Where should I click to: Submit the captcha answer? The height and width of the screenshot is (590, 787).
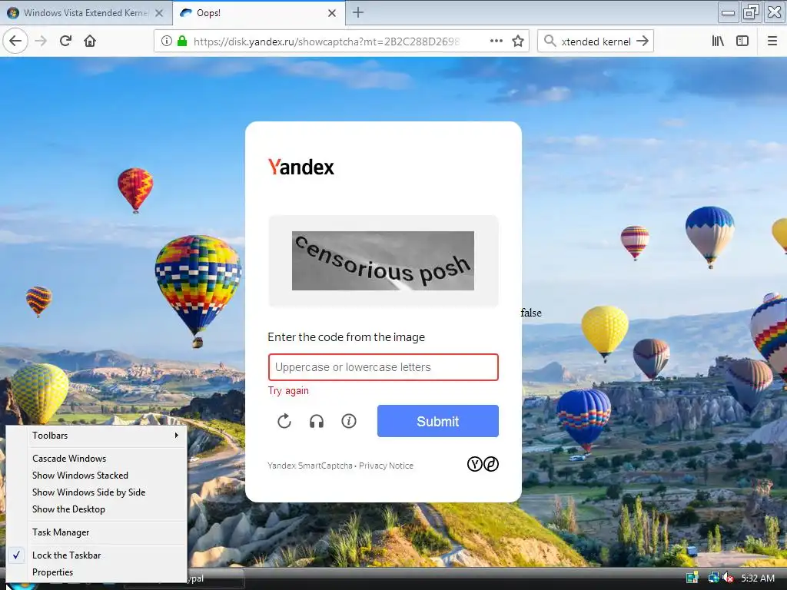pos(437,421)
